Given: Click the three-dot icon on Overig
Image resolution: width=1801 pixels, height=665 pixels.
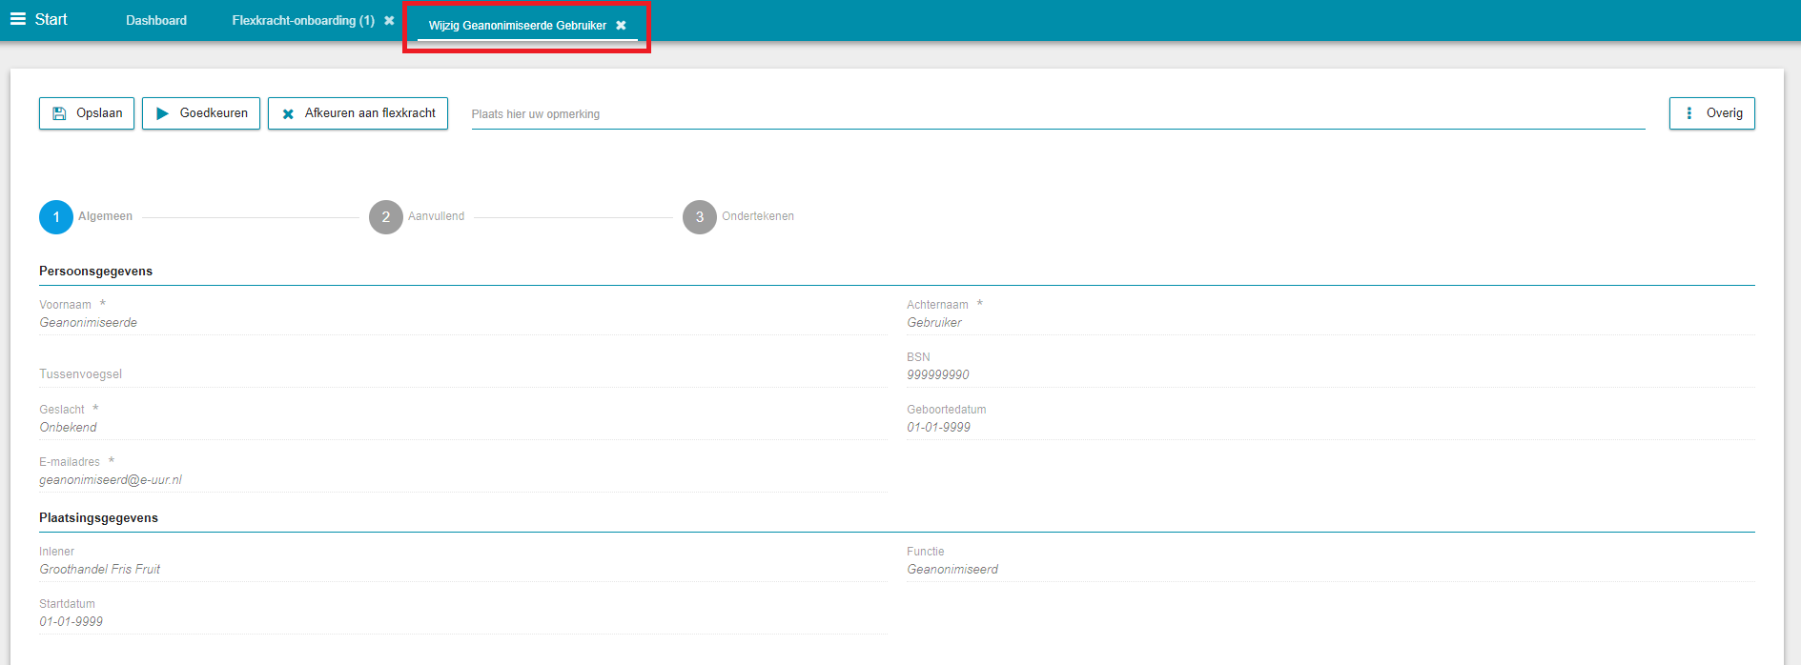Looking at the screenshot, I should (1689, 113).
